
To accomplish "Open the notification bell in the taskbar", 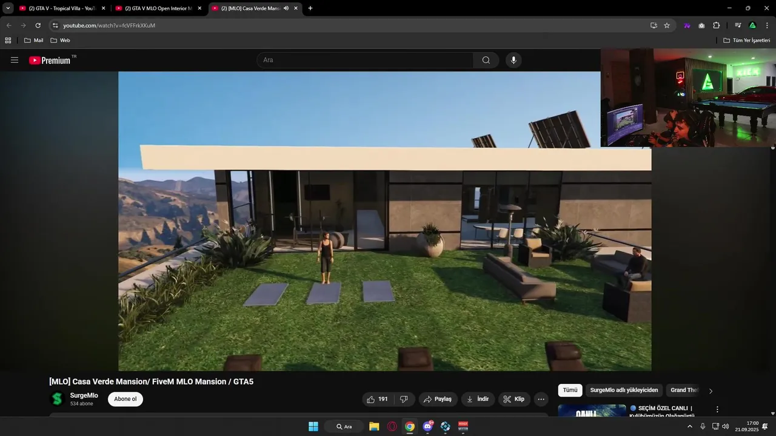I will tap(765, 426).
